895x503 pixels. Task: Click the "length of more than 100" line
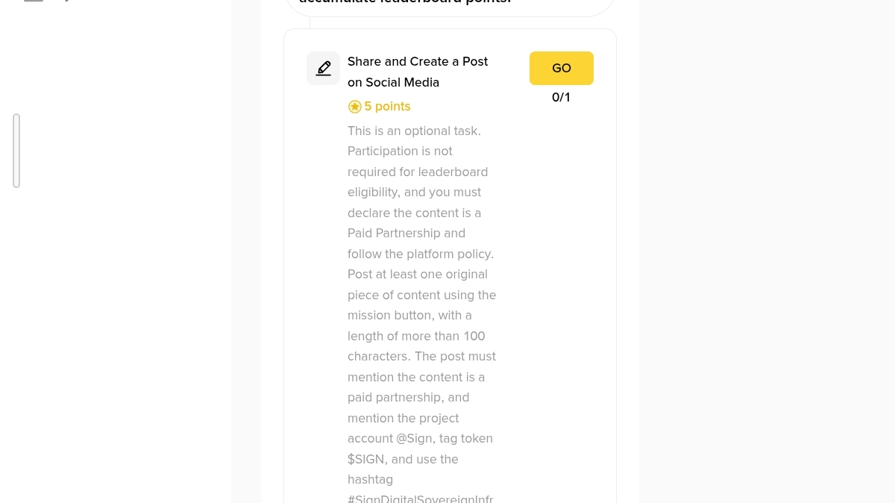tap(416, 336)
